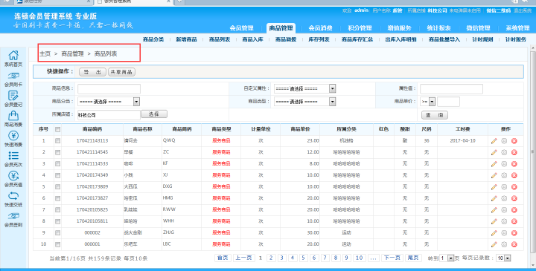Viewport: 536px width, 271px height.
Task: Edit product 170420174349 pencil icon
Action: point(494,175)
